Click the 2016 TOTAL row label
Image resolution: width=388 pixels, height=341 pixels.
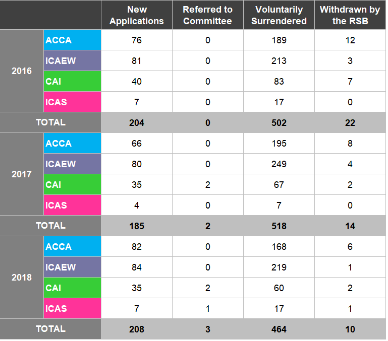point(50,122)
